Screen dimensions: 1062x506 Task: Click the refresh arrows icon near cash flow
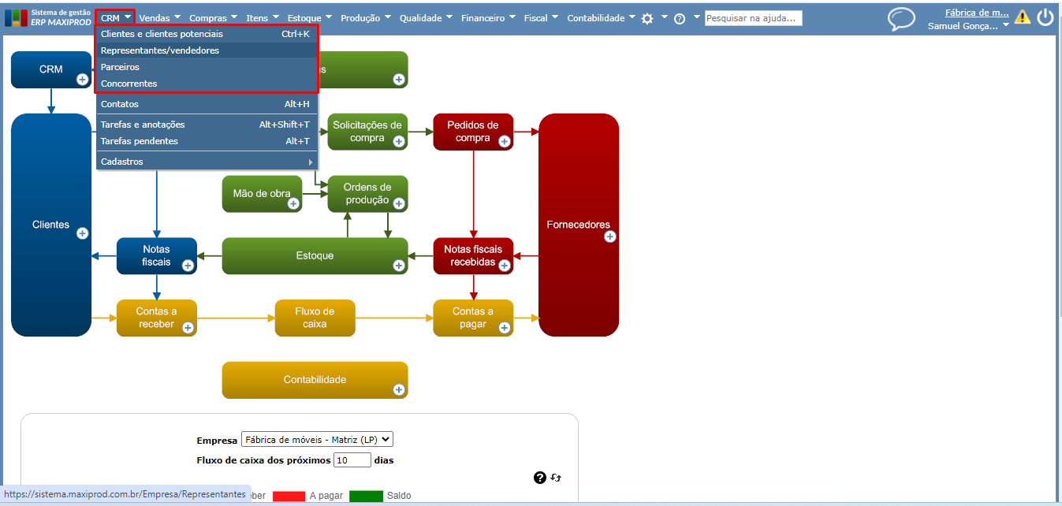(x=556, y=478)
